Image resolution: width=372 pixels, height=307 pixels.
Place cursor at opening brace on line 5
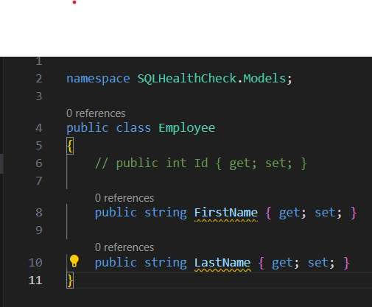[70, 146]
